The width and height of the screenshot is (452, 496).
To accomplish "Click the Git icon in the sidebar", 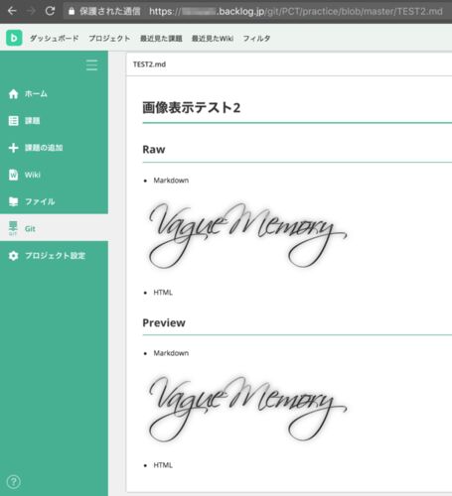I will [13, 228].
